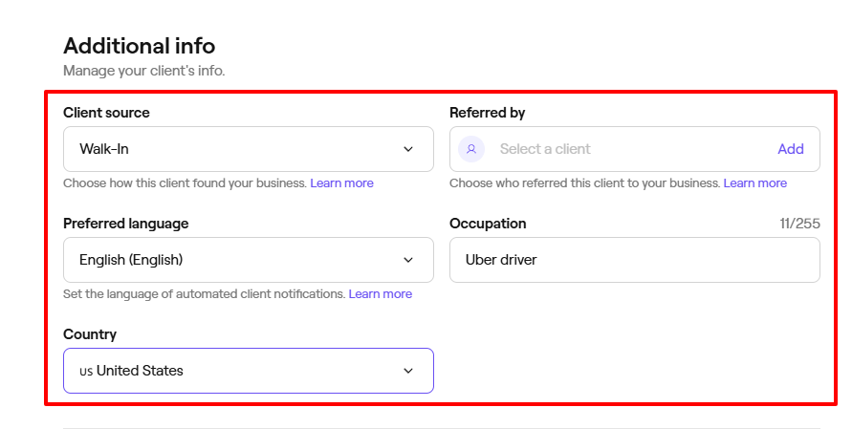Viewport: 852px width, 429px height.
Task: Open Learn more link about notification language
Action: click(x=380, y=293)
